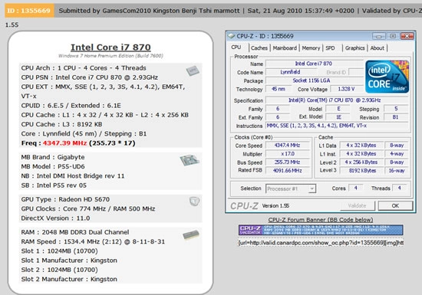Click the Bus Speed 255.73 MHz field
The height and width of the screenshot is (295, 422).
pos(288,162)
